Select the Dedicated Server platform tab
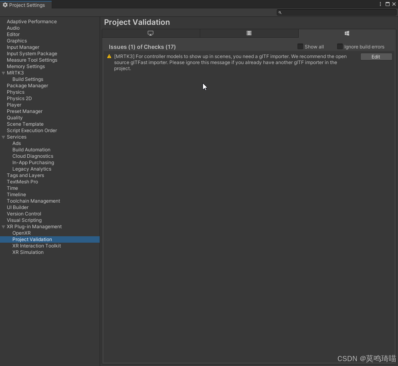This screenshot has width=398, height=366. pyautogui.click(x=249, y=33)
